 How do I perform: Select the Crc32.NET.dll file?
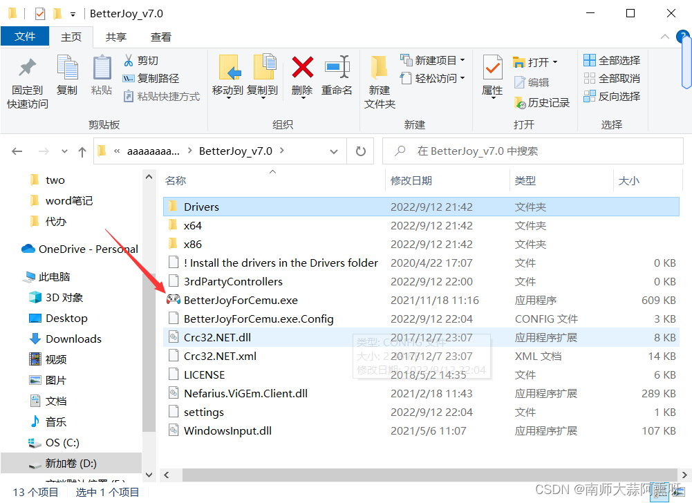[421, 338]
